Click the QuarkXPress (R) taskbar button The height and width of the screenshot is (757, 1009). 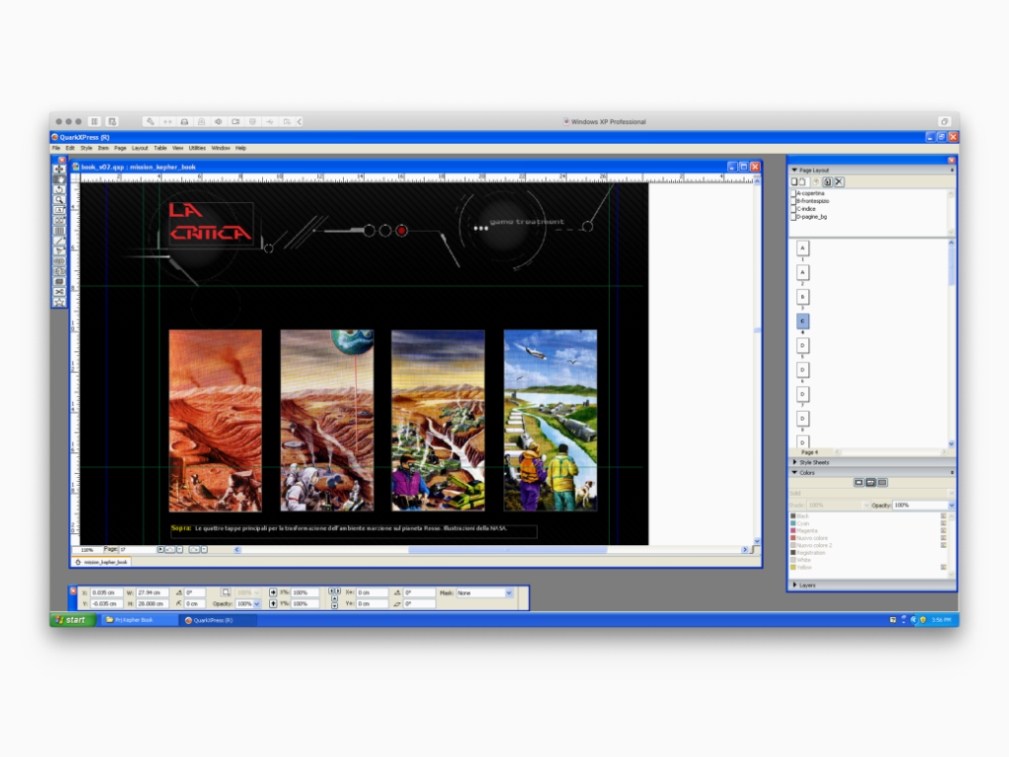pos(218,620)
